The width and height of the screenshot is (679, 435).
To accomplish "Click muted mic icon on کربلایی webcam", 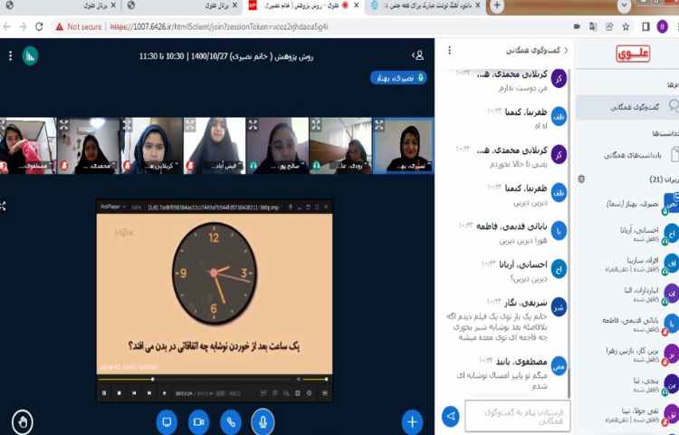I will click(128, 166).
